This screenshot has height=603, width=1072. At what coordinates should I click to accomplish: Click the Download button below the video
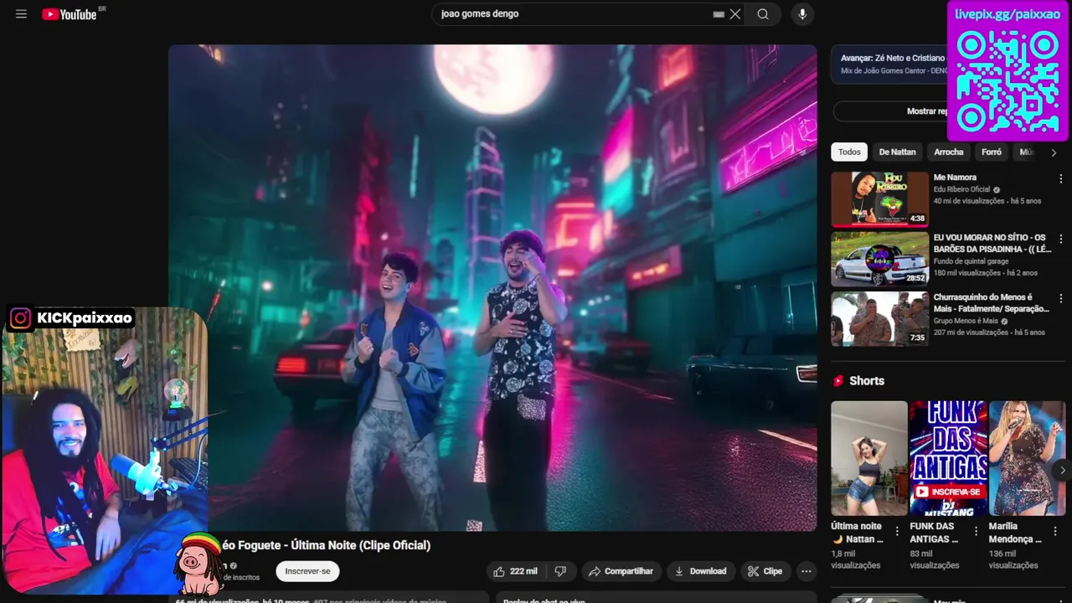pos(701,571)
